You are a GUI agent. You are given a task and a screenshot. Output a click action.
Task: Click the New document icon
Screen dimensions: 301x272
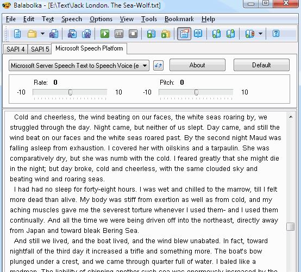(17, 34)
